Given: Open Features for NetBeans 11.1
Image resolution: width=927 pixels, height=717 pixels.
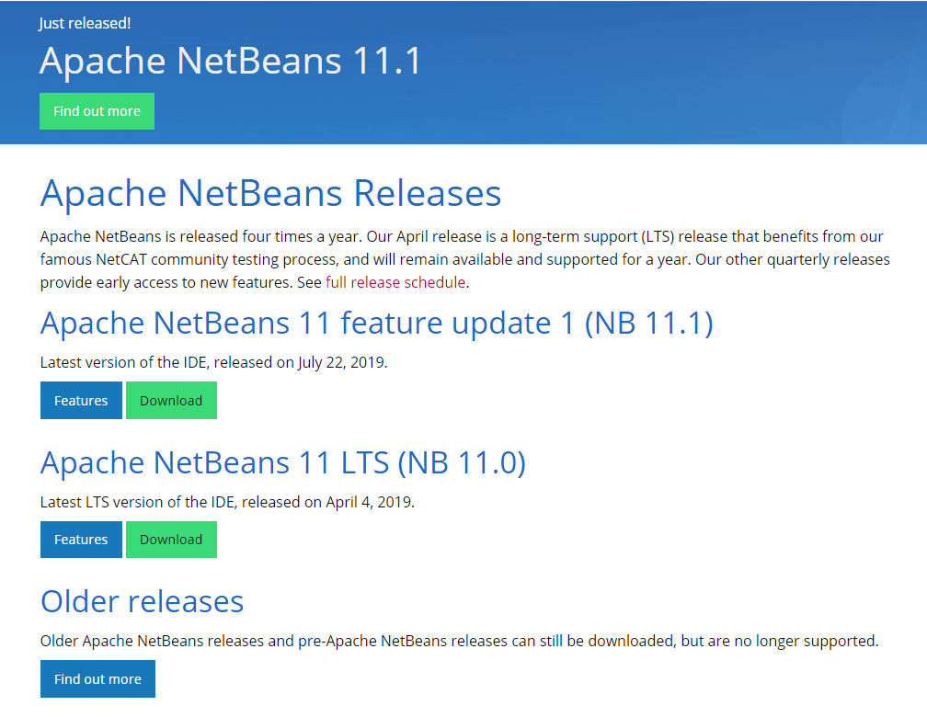Looking at the screenshot, I should click(81, 401).
